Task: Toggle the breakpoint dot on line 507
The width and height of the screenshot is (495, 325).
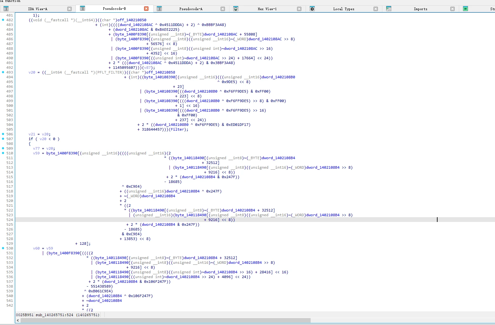Action: [x=3, y=139]
